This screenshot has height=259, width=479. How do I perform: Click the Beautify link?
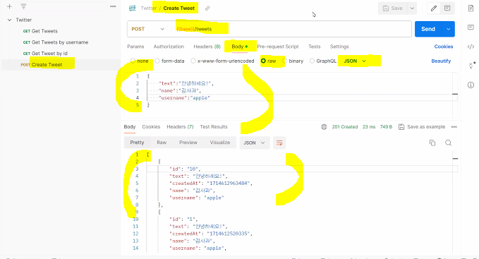pyautogui.click(x=441, y=61)
